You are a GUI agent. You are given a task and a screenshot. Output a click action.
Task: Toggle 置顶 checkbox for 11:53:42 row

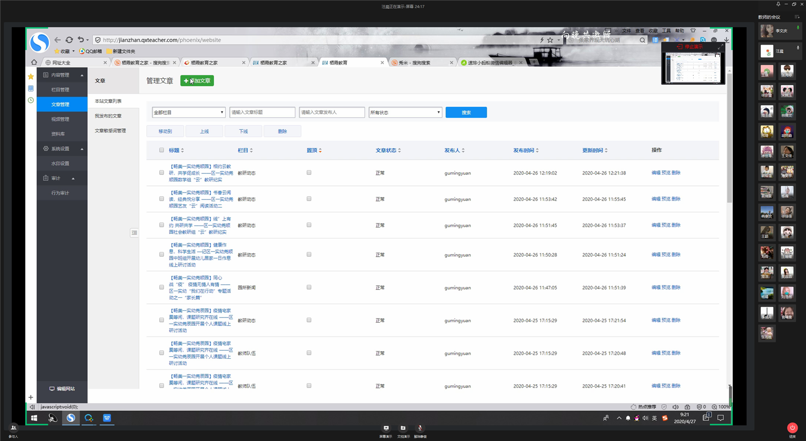[x=309, y=199]
